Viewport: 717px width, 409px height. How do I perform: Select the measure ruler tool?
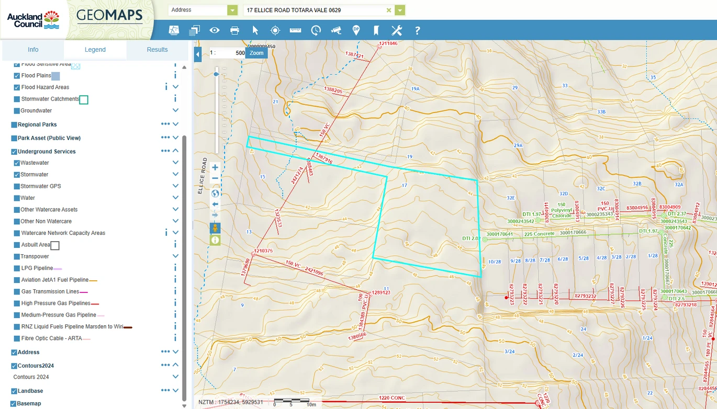[x=295, y=30]
